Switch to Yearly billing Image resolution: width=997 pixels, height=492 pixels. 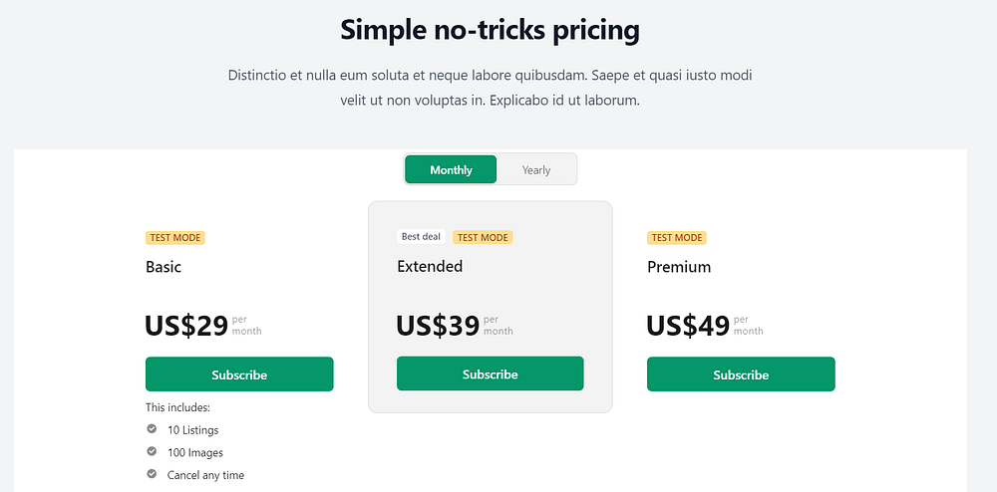click(536, 169)
